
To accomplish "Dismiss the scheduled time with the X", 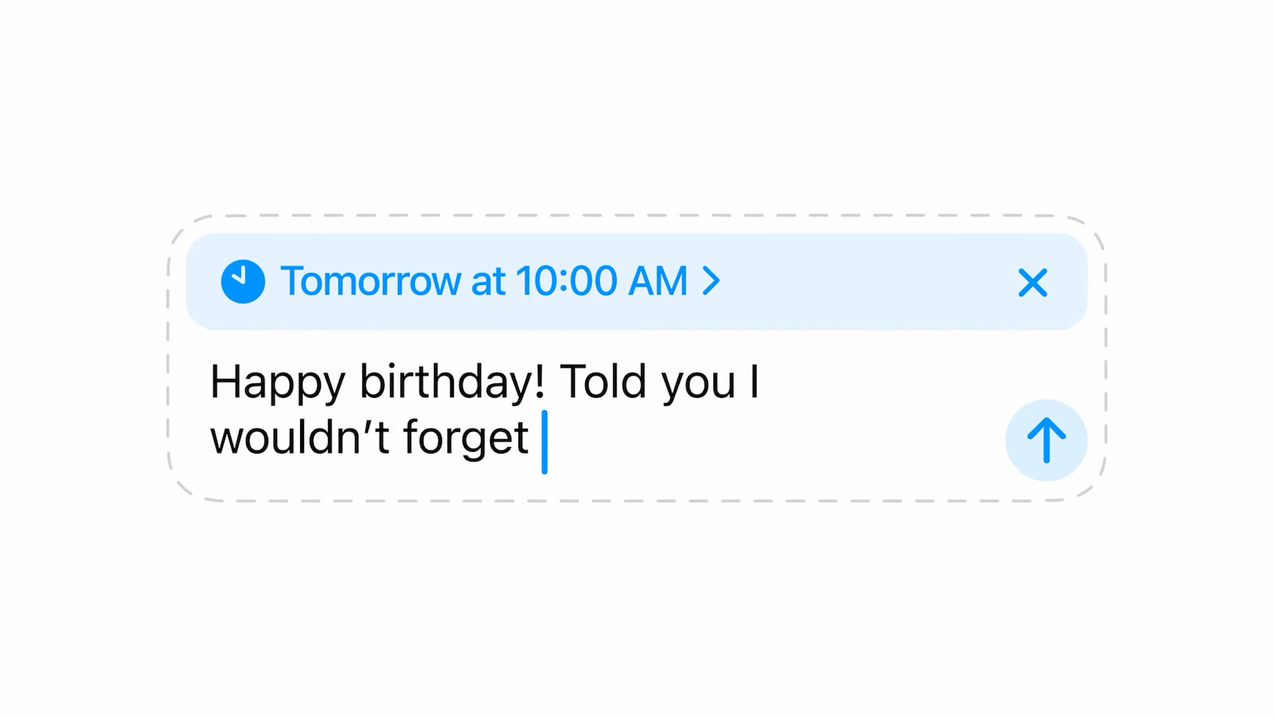I will tap(1033, 282).
